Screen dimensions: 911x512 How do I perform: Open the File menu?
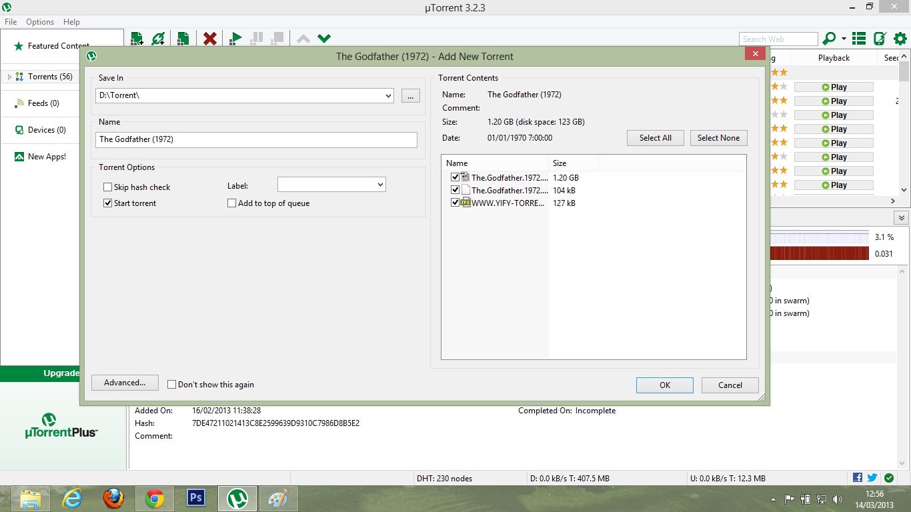(11, 22)
